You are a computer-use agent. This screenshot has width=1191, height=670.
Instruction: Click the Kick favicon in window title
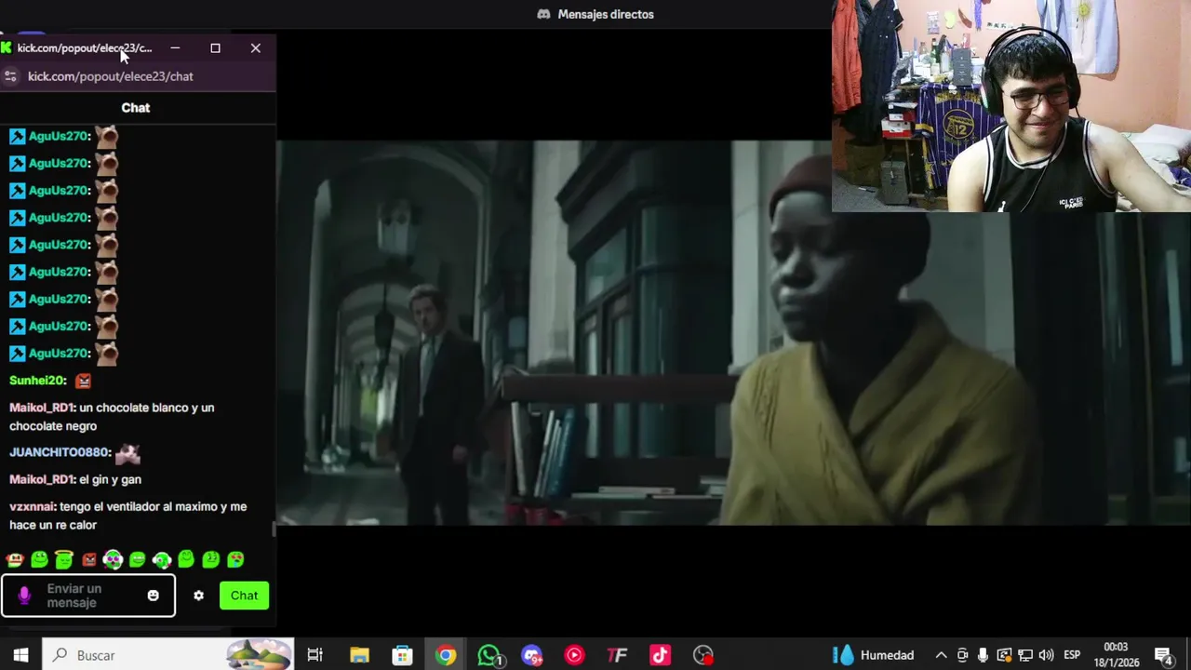click(x=7, y=47)
